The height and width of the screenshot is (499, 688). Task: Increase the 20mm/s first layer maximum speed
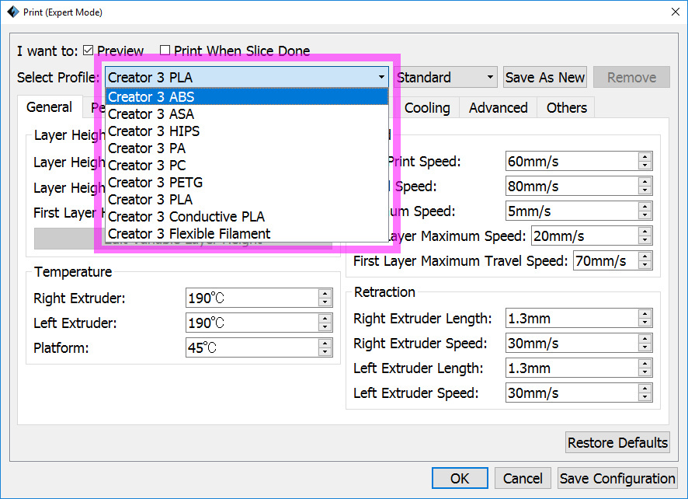(x=645, y=232)
